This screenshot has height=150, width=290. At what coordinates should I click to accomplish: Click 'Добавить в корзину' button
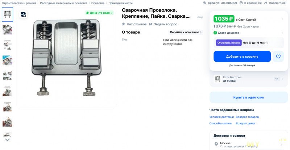pos(242,57)
